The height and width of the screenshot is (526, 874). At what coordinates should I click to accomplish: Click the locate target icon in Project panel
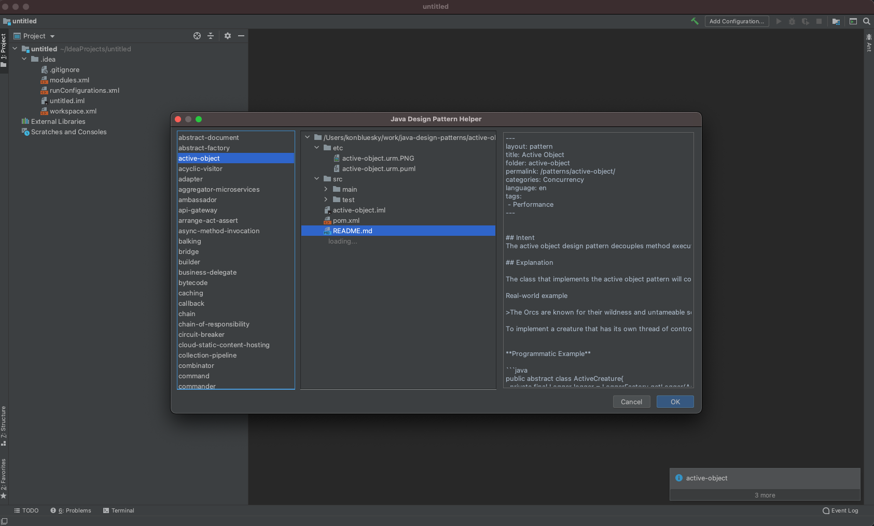click(x=197, y=36)
